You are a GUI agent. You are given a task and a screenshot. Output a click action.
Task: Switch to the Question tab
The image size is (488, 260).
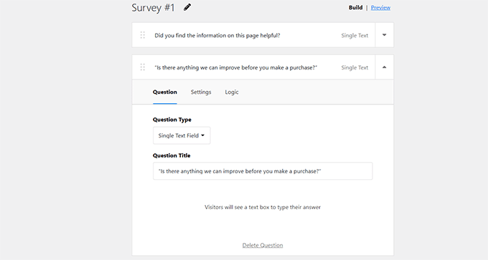tap(164, 92)
